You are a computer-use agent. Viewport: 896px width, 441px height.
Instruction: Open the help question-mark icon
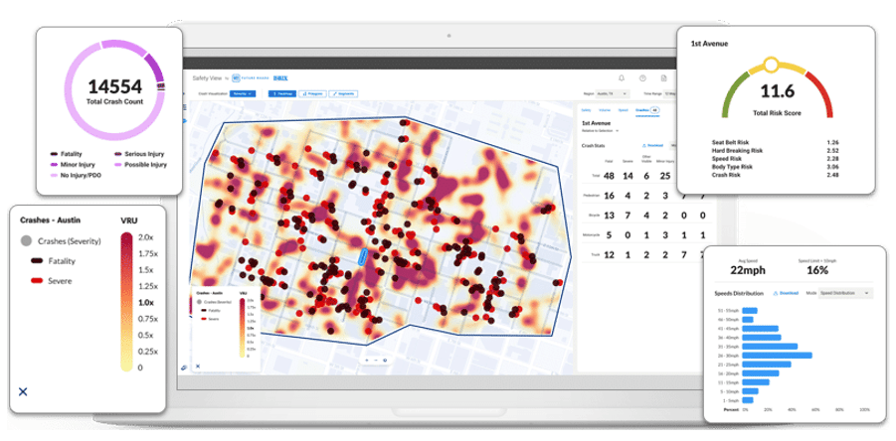pyautogui.click(x=642, y=78)
